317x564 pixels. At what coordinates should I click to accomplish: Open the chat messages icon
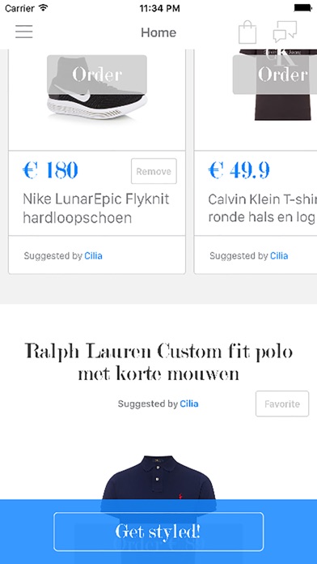285,32
